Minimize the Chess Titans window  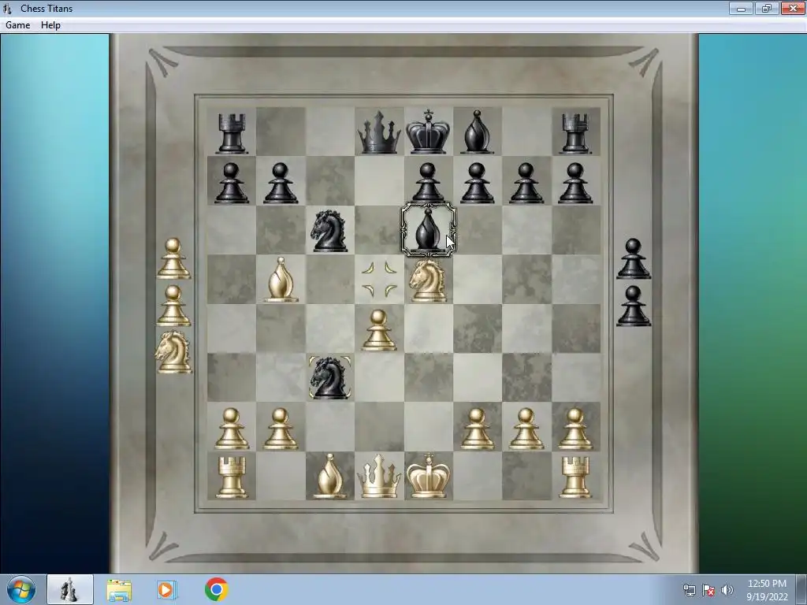point(741,8)
